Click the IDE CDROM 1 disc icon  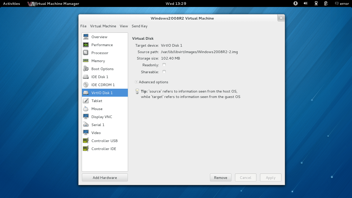(x=86, y=85)
